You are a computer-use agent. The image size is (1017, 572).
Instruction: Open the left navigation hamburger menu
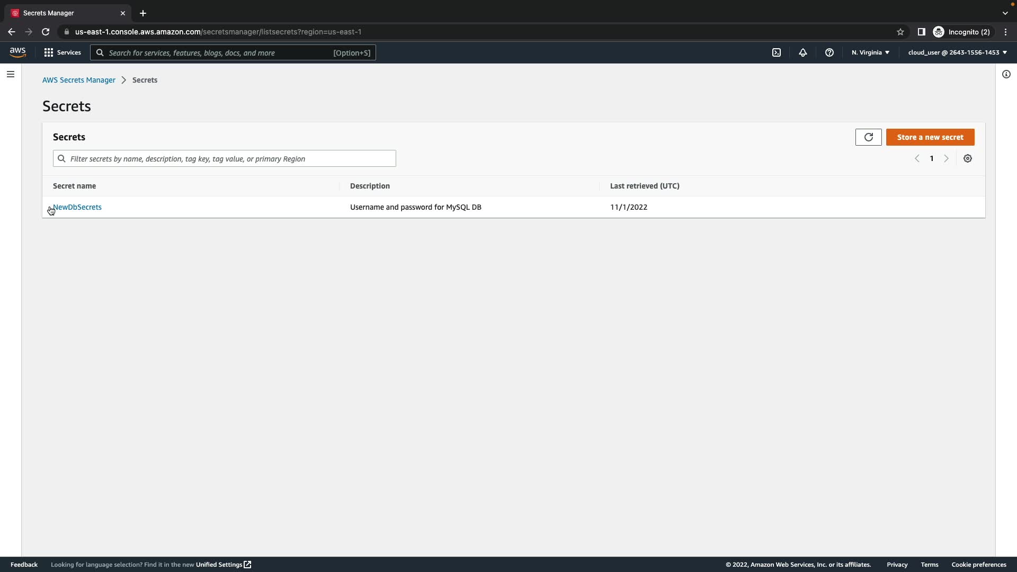point(11,74)
